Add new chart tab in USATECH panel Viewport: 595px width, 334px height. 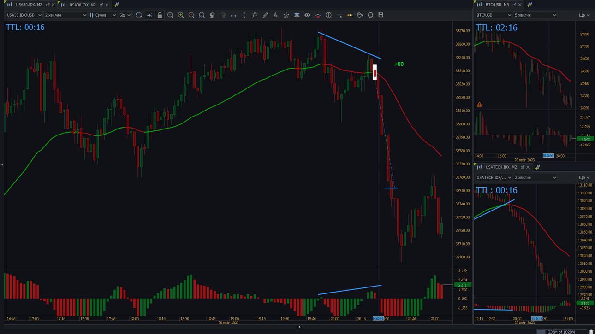point(537,167)
